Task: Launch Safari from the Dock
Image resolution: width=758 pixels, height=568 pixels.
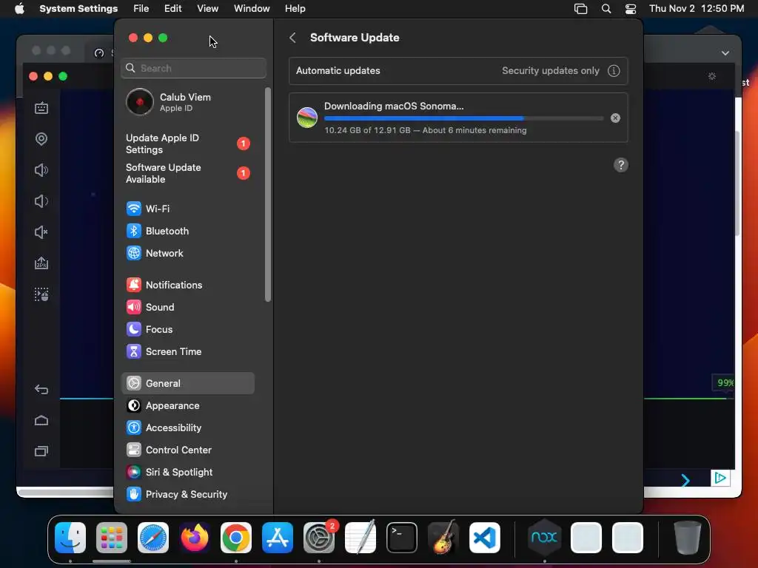Action: 153,538
